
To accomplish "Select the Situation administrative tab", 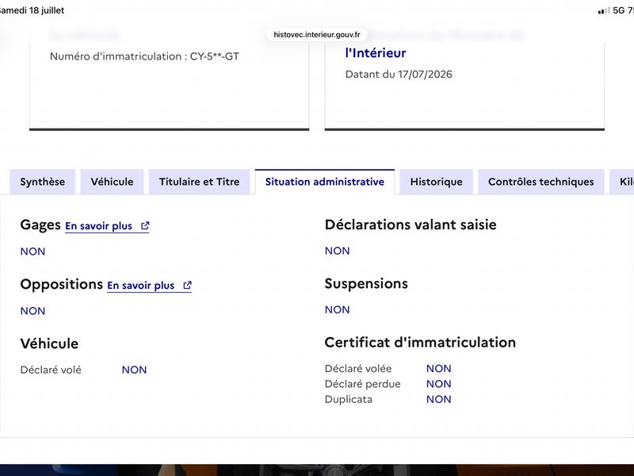I will click(x=325, y=182).
